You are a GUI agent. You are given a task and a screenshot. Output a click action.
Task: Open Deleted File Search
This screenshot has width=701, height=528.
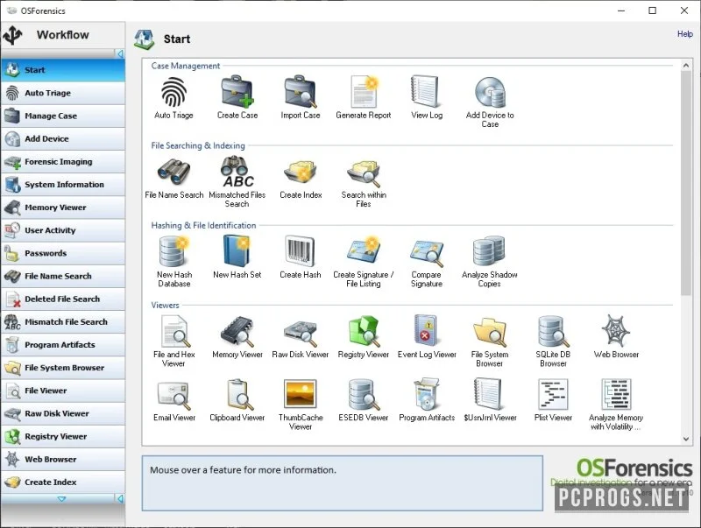63,299
